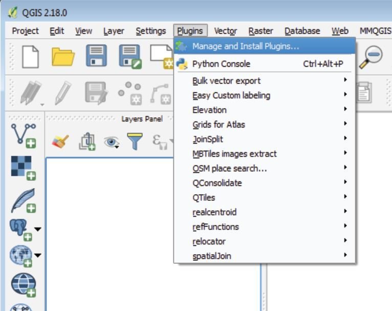The height and width of the screenshot is (311, 392).
Task: Click the zoom out magnifier icon
Action: [371, 57]
